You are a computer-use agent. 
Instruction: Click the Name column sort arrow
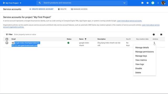coord(86,39)
